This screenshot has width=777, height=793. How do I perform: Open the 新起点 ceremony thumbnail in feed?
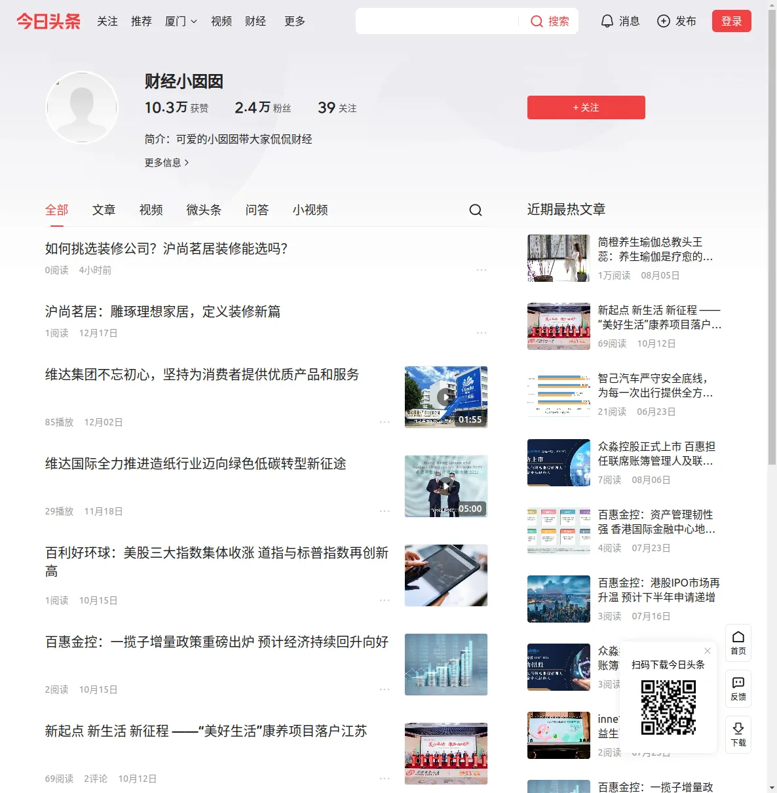(x=446, y=754)
